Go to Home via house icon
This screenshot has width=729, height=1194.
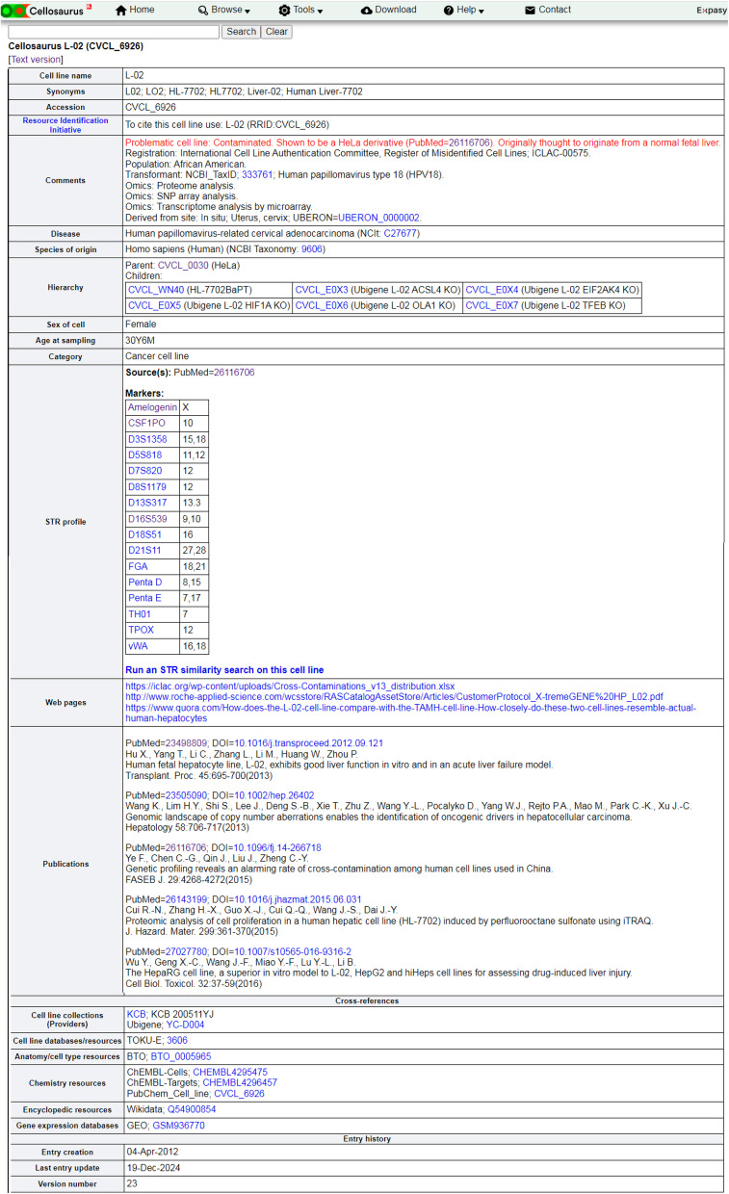(x=121, y=10)
